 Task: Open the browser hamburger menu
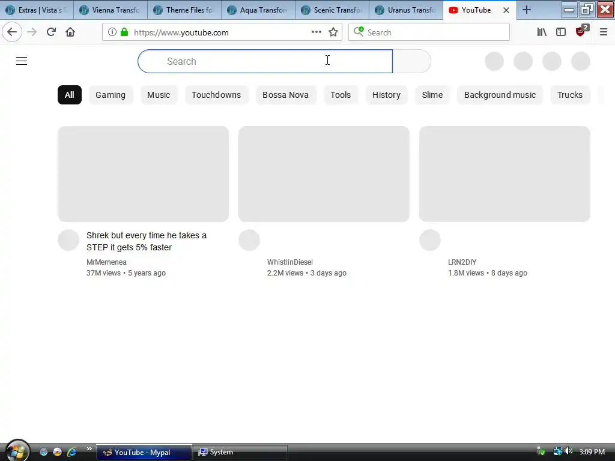coord(604,32)
